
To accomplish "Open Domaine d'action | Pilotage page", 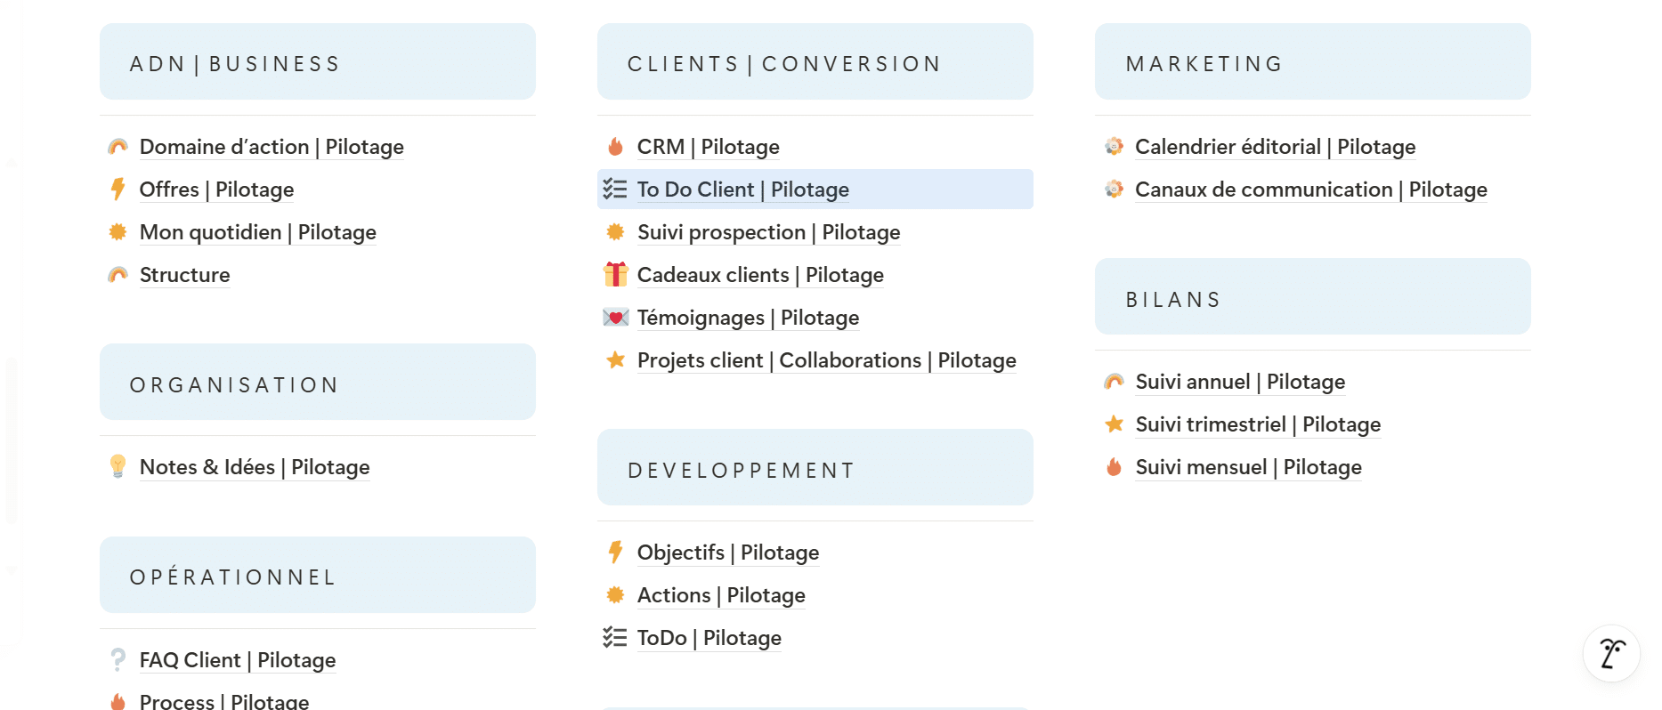I will tap(272, 147).
